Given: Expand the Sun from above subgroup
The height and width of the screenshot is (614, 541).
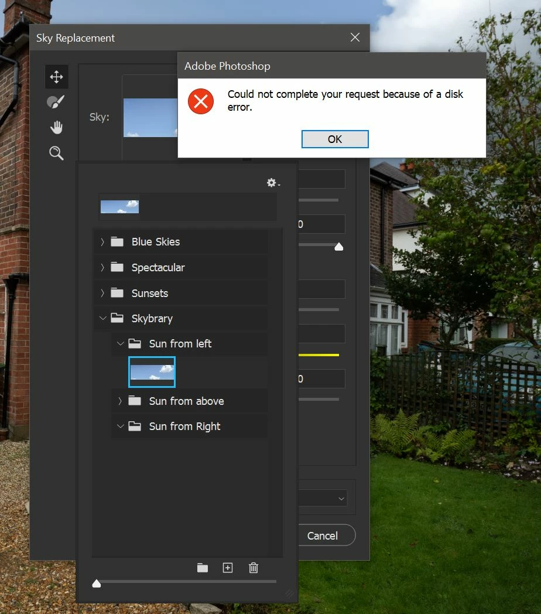Looking at the screenshot, I should tap(120, 401).
